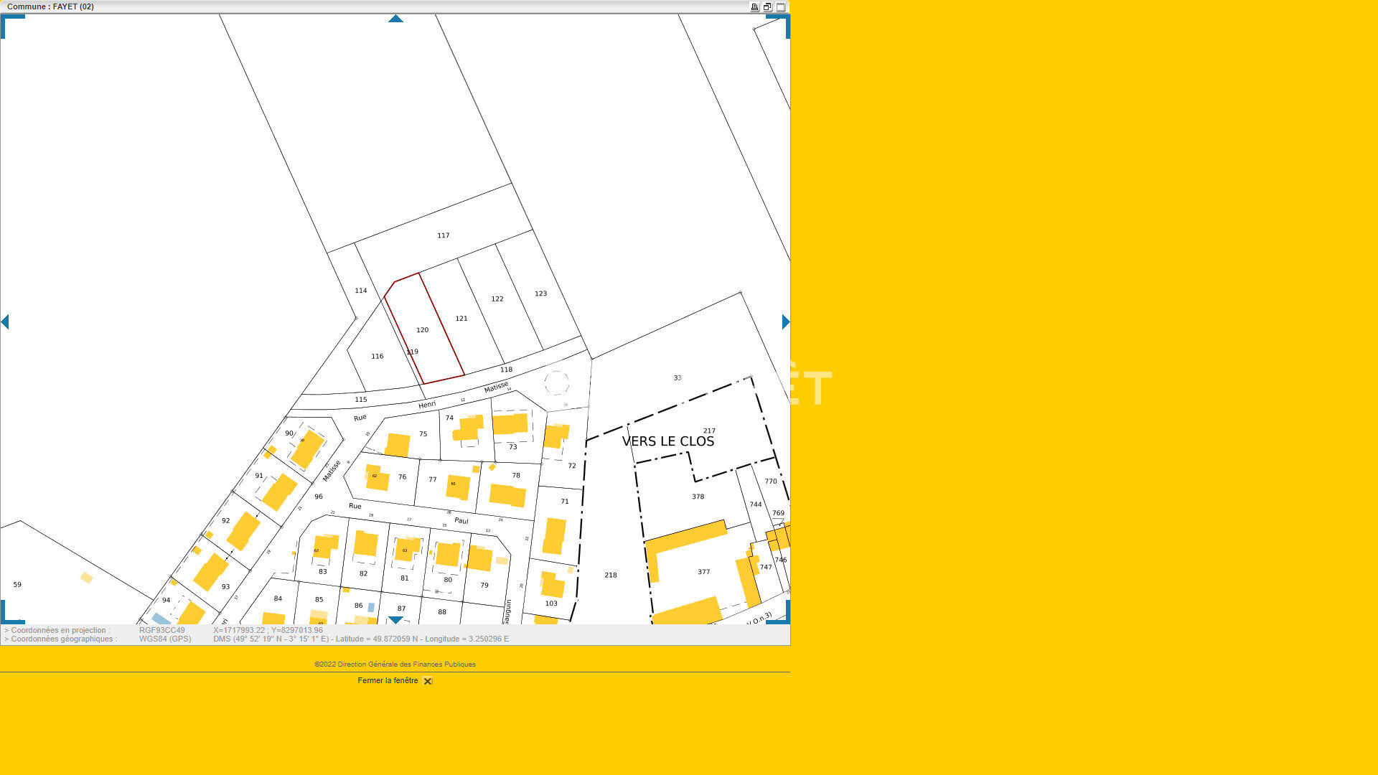The image size is (1378, 775).
Task: Pan the map north with the up arrow
Action: 395,19
